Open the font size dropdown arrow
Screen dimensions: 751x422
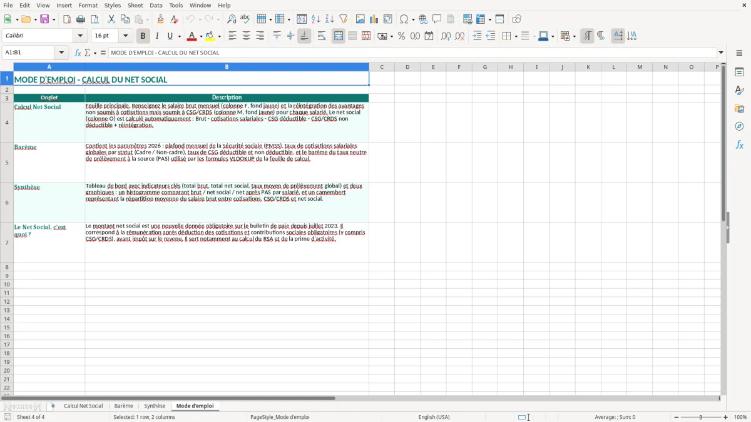[125, 36]
